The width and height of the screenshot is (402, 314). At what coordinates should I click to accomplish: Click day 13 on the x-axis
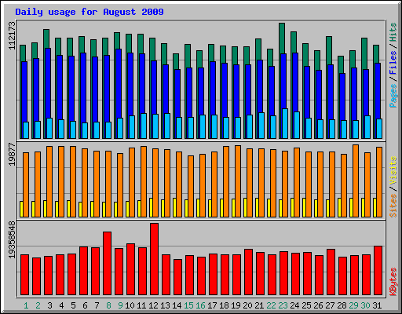click(x=165, y=305)
